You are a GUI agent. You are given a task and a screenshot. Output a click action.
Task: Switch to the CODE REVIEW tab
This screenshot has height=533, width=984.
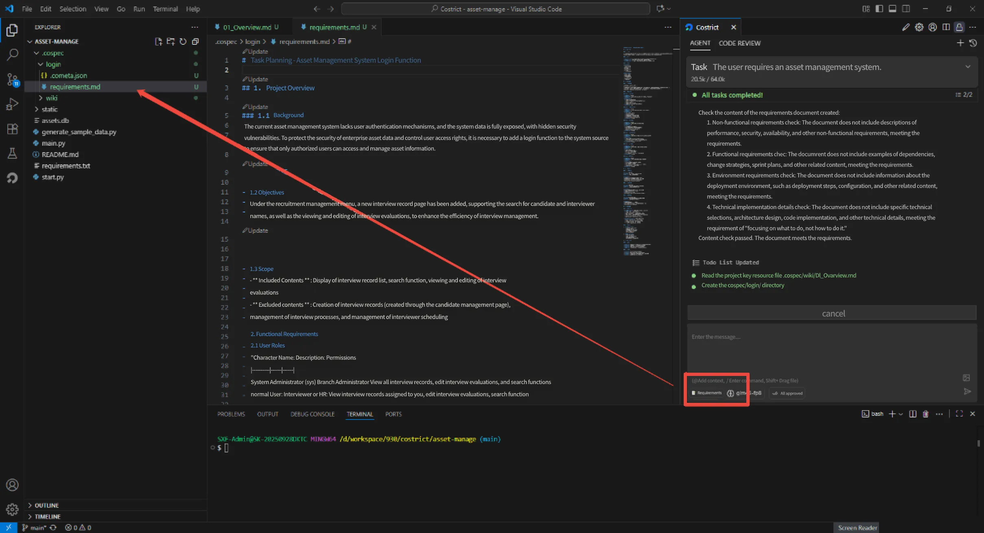coord(739,43)
